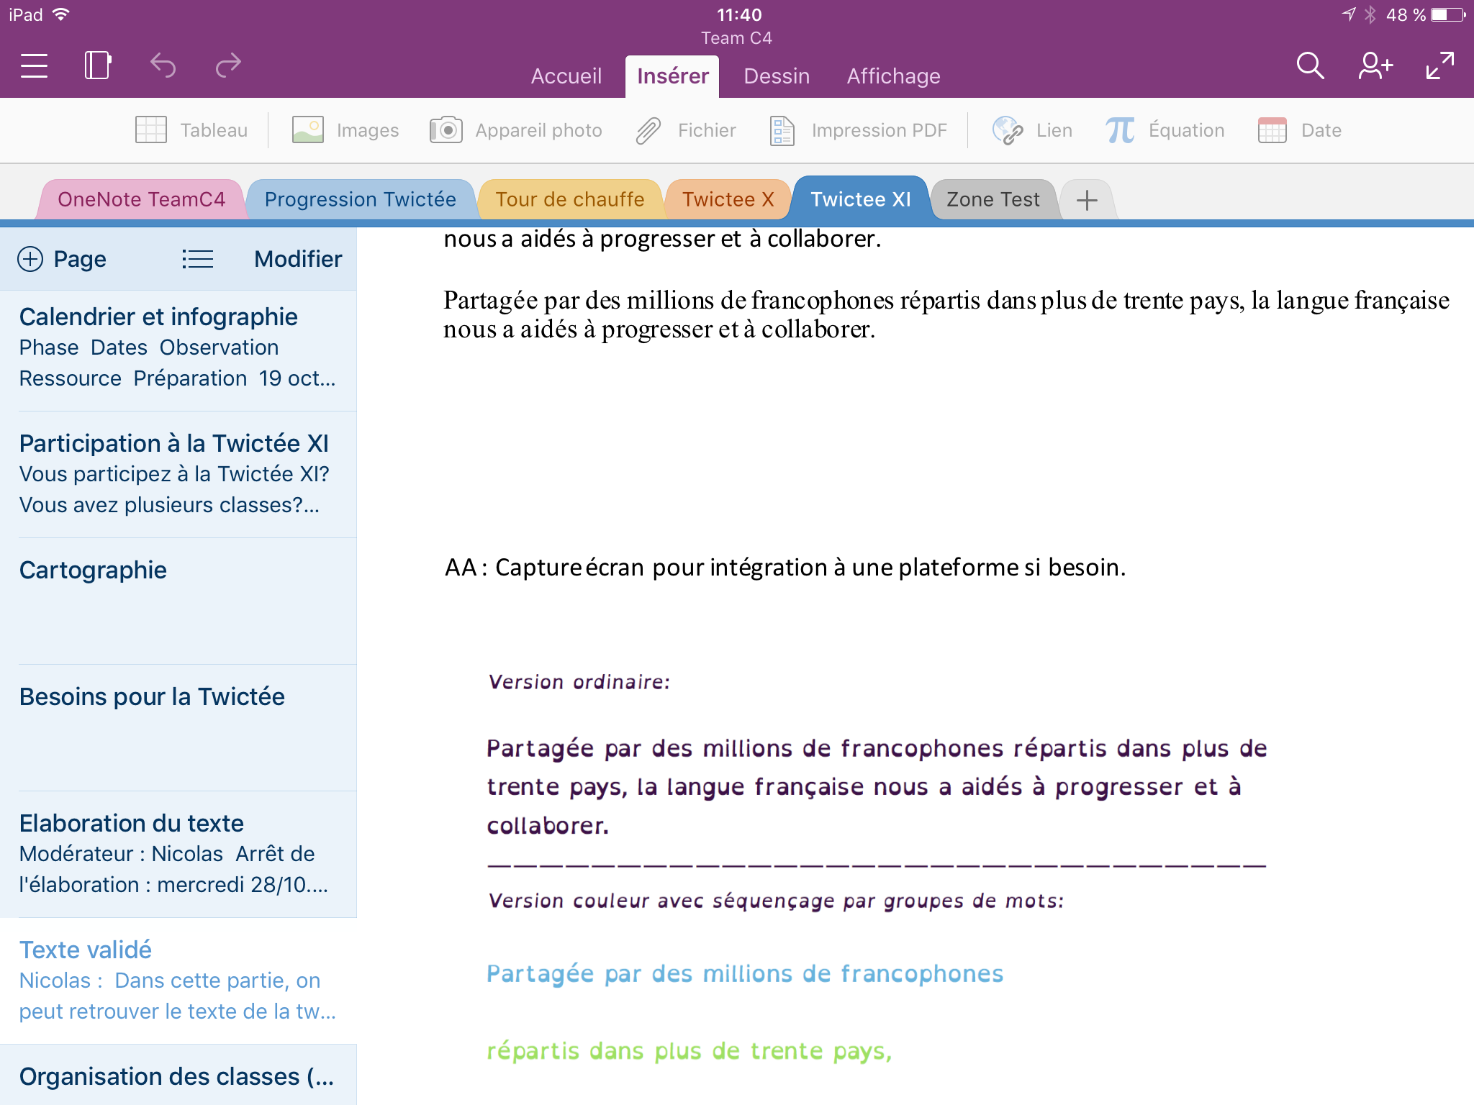Switch to the Dessin ribbon tab
1474x1105 pixels.
pyautogui.click(x=777, y=76)
